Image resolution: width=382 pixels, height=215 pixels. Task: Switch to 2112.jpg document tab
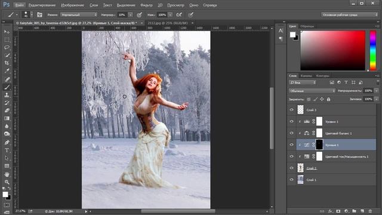168,23
